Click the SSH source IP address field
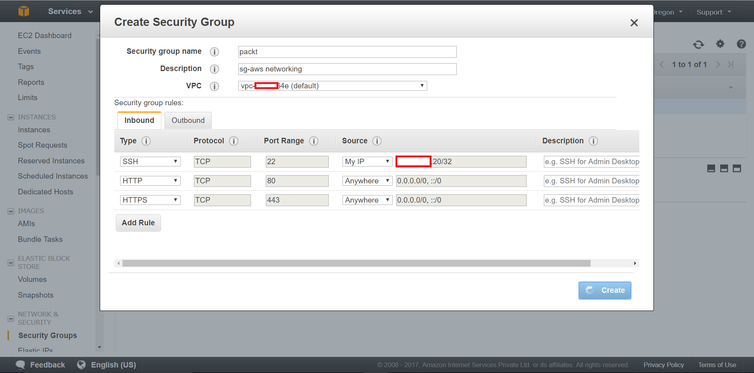 click(461, 161)
